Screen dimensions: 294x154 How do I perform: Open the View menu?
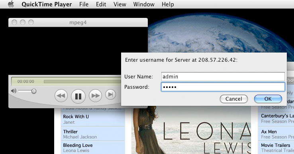(x=120, y=4)
